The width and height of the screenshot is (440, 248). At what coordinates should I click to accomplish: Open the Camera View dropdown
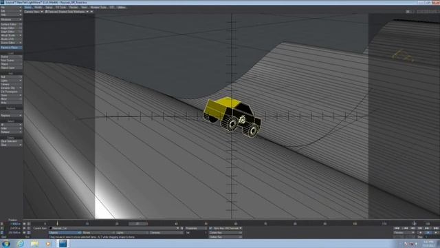point(34,12)
